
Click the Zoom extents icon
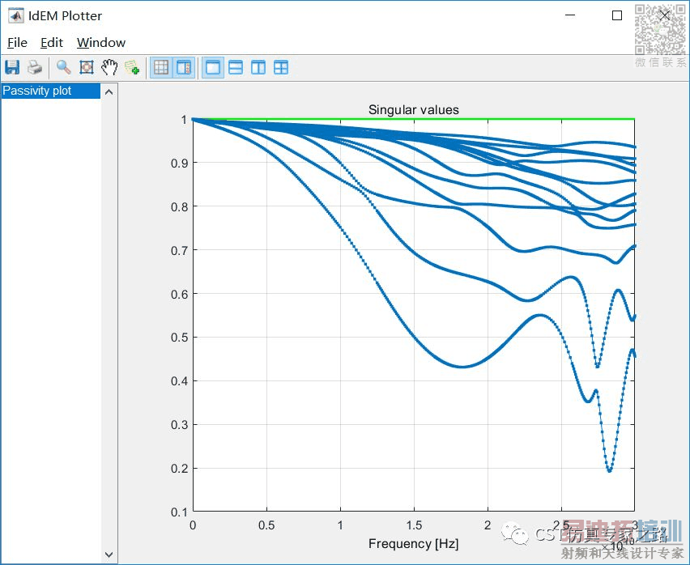coord(87,68)
